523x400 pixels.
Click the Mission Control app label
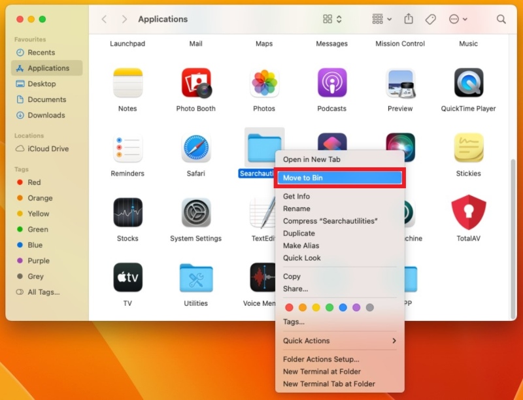(x=400, y=44)
